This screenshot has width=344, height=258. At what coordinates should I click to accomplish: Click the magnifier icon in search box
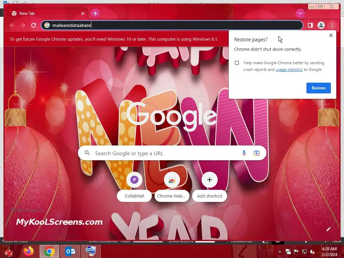pos(87,153)
